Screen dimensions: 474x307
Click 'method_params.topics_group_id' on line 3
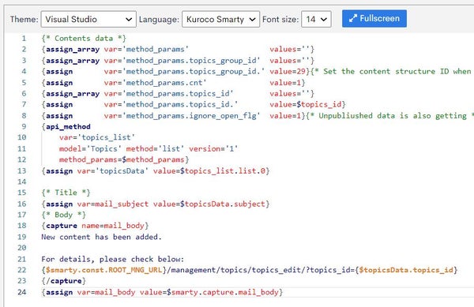(191, 60)
